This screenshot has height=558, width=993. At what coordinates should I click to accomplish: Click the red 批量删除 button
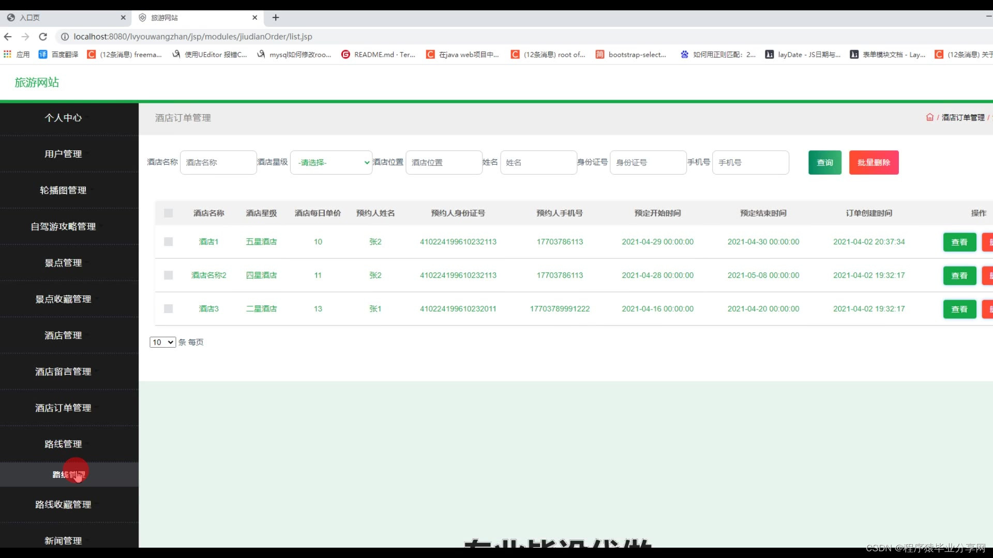[874, 162]
